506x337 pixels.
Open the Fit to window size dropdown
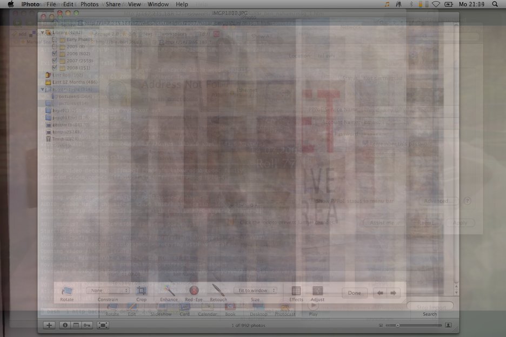coord(256,291)
